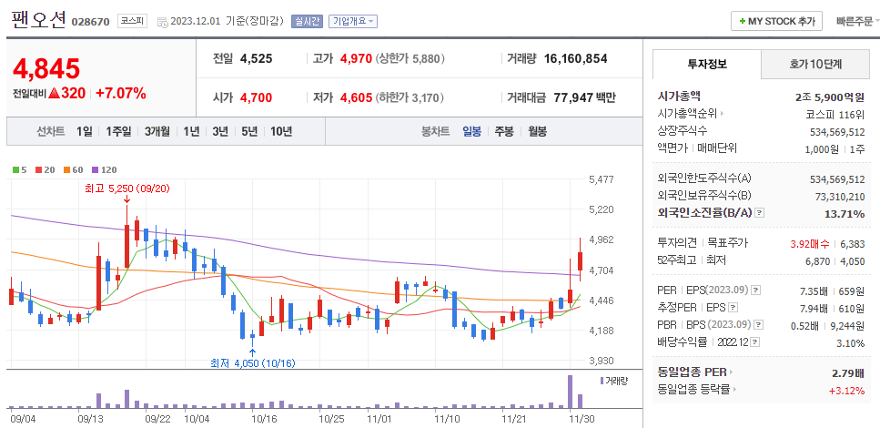Select the 3년 line chart period

tap(220, 132)
